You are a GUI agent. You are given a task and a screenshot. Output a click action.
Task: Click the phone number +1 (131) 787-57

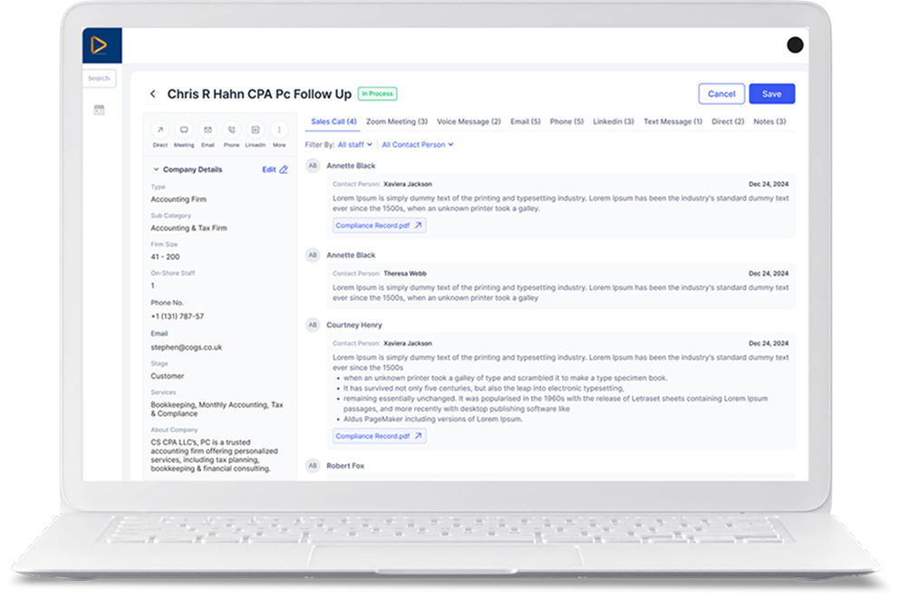tap(177, 316)
